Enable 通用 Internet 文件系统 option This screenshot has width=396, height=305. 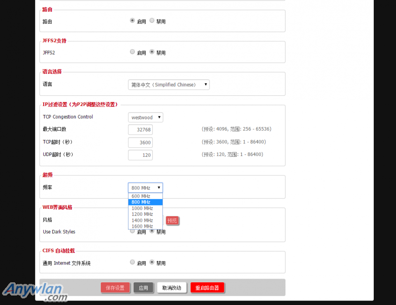[132, 262]
